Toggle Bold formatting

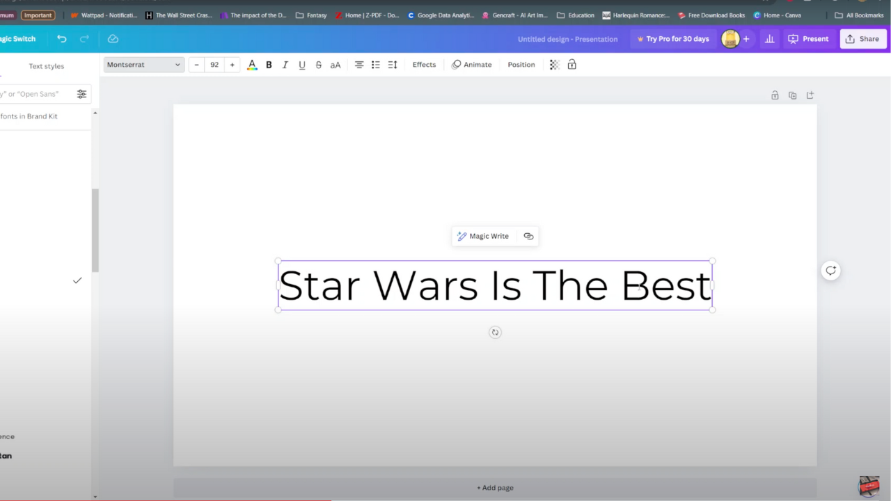(269, 65)
